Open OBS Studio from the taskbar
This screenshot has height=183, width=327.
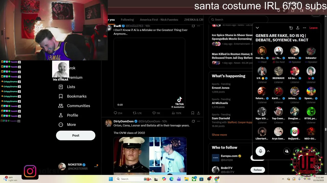(209, 179)
